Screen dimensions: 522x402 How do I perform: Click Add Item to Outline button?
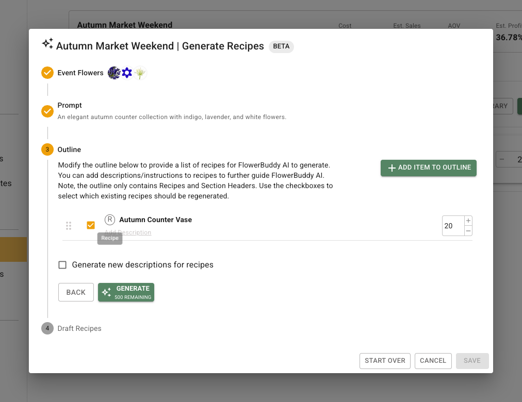(x=429, y=167)
